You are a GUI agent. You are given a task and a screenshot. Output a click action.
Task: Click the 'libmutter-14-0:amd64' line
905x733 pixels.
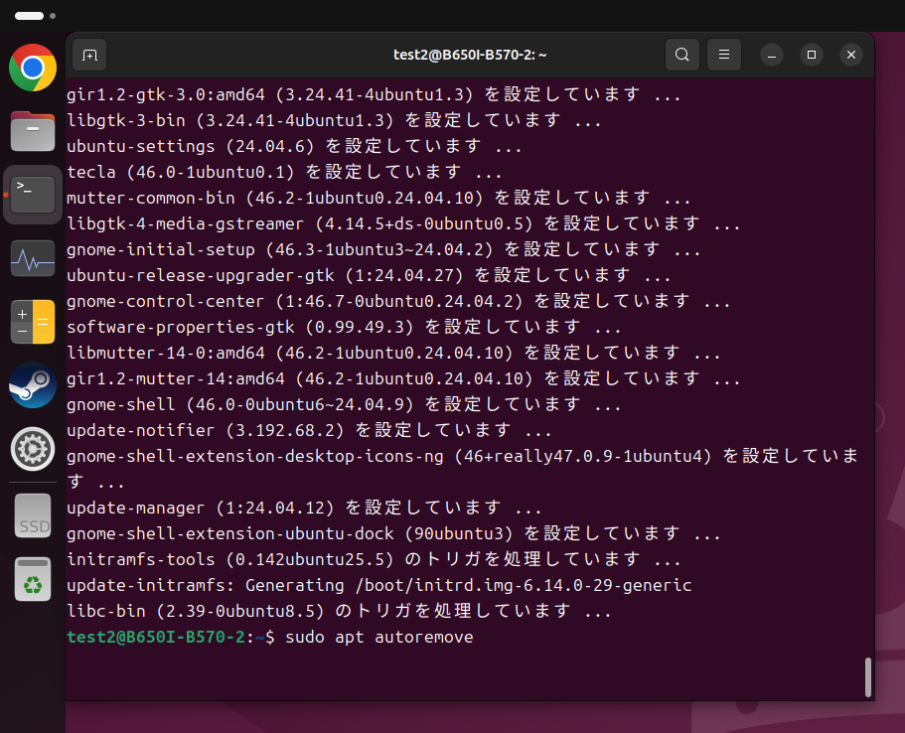click(393, 353)
